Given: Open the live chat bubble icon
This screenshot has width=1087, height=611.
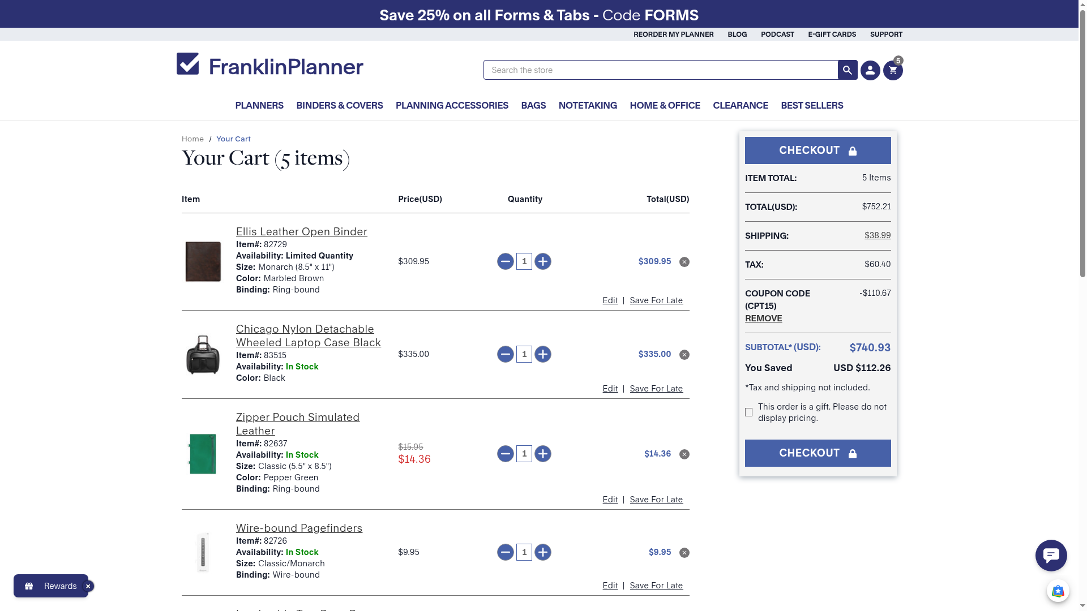Looking at the screenshot, I should (x=1051, y=556).
